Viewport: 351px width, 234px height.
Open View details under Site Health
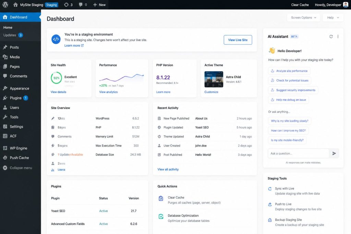pos(58,92)
